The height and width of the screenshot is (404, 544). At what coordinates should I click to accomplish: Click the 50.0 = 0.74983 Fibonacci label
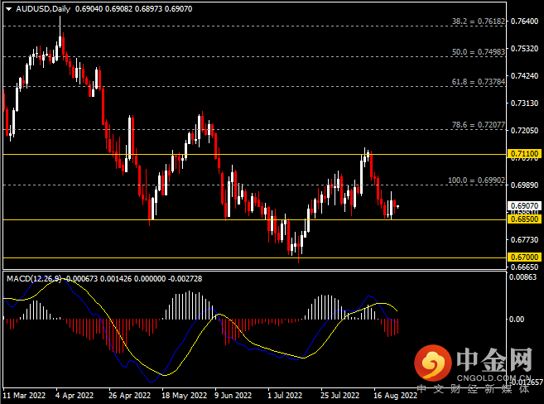click(479, 51)
